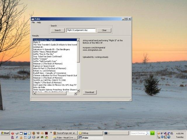Click the Download button
187x140 pixels.
(x=90, y=92)
